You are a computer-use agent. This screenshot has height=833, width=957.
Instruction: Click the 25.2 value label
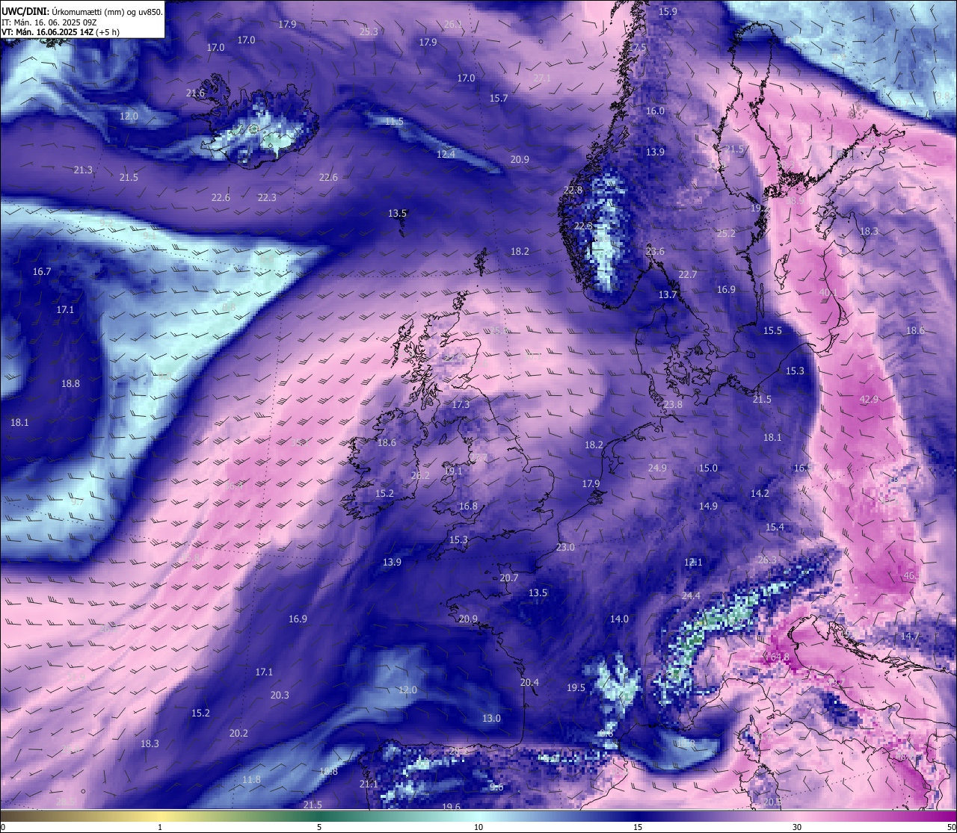(726, 234)
